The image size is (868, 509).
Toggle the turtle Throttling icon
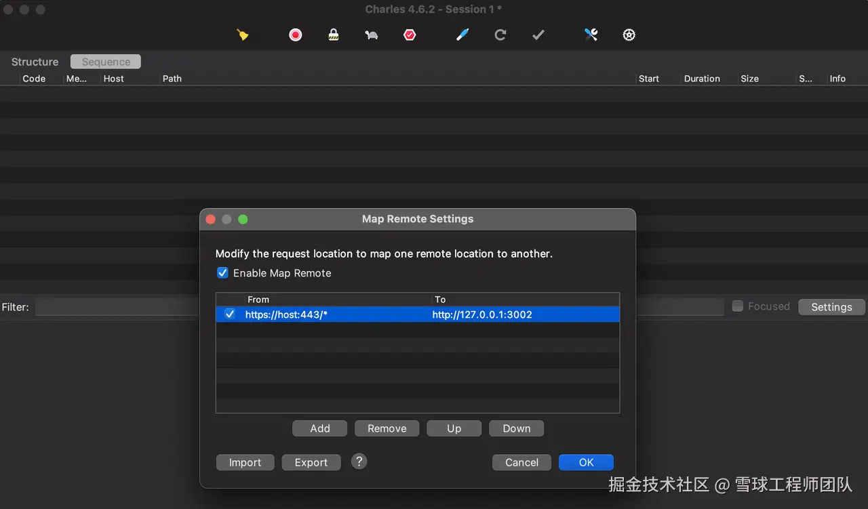pos(372,35)
